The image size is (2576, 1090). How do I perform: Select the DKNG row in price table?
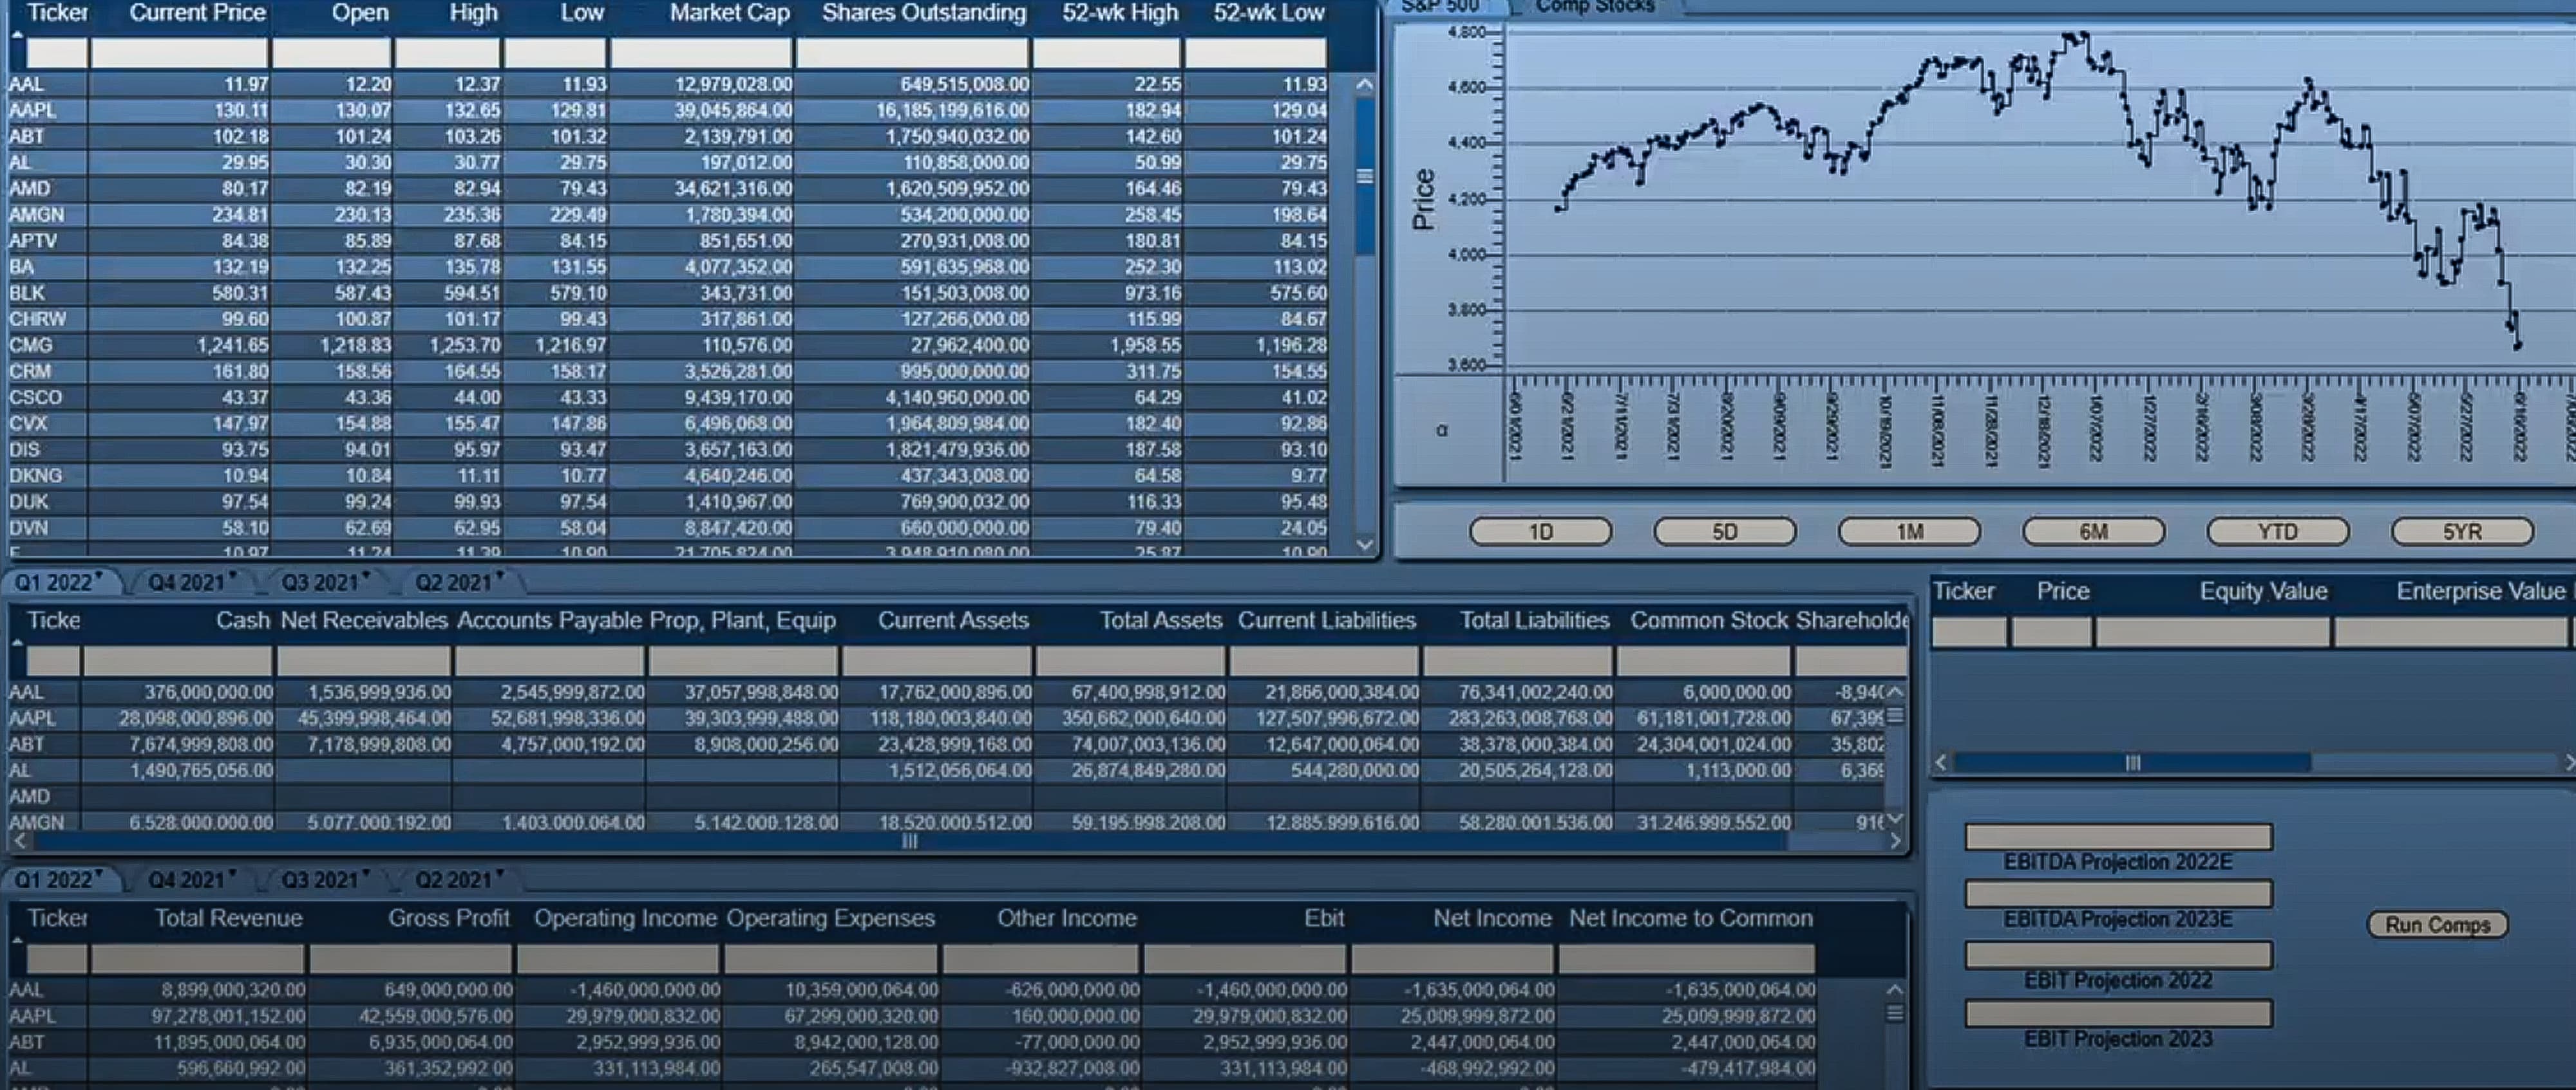(667, 476)
